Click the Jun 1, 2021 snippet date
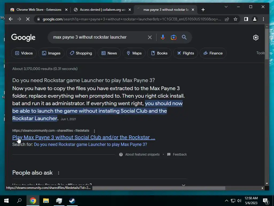This screenshot has width=274, height=206. click(x=68, y=119)
